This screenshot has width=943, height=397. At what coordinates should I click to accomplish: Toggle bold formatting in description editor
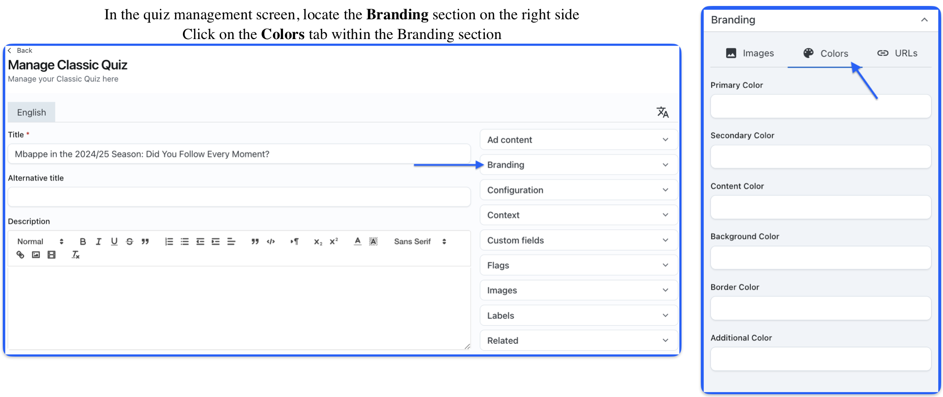[83, 242]
